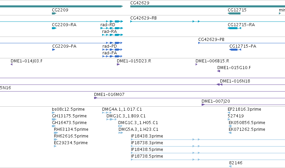Click the DME1-015G10.F label
285x168 pixels.
click(234, 68)
